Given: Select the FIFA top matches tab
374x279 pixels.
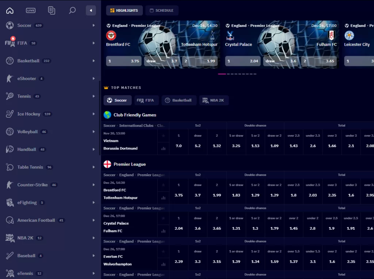Looking at the screenshot, I should click(x=146, y=100).
